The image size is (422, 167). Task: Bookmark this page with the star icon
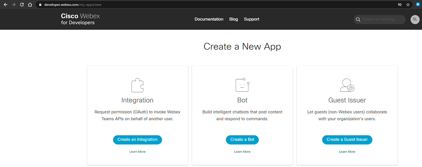click(408, 5)
